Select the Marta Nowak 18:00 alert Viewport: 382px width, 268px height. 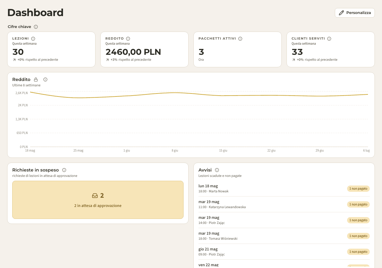(284, 188)
